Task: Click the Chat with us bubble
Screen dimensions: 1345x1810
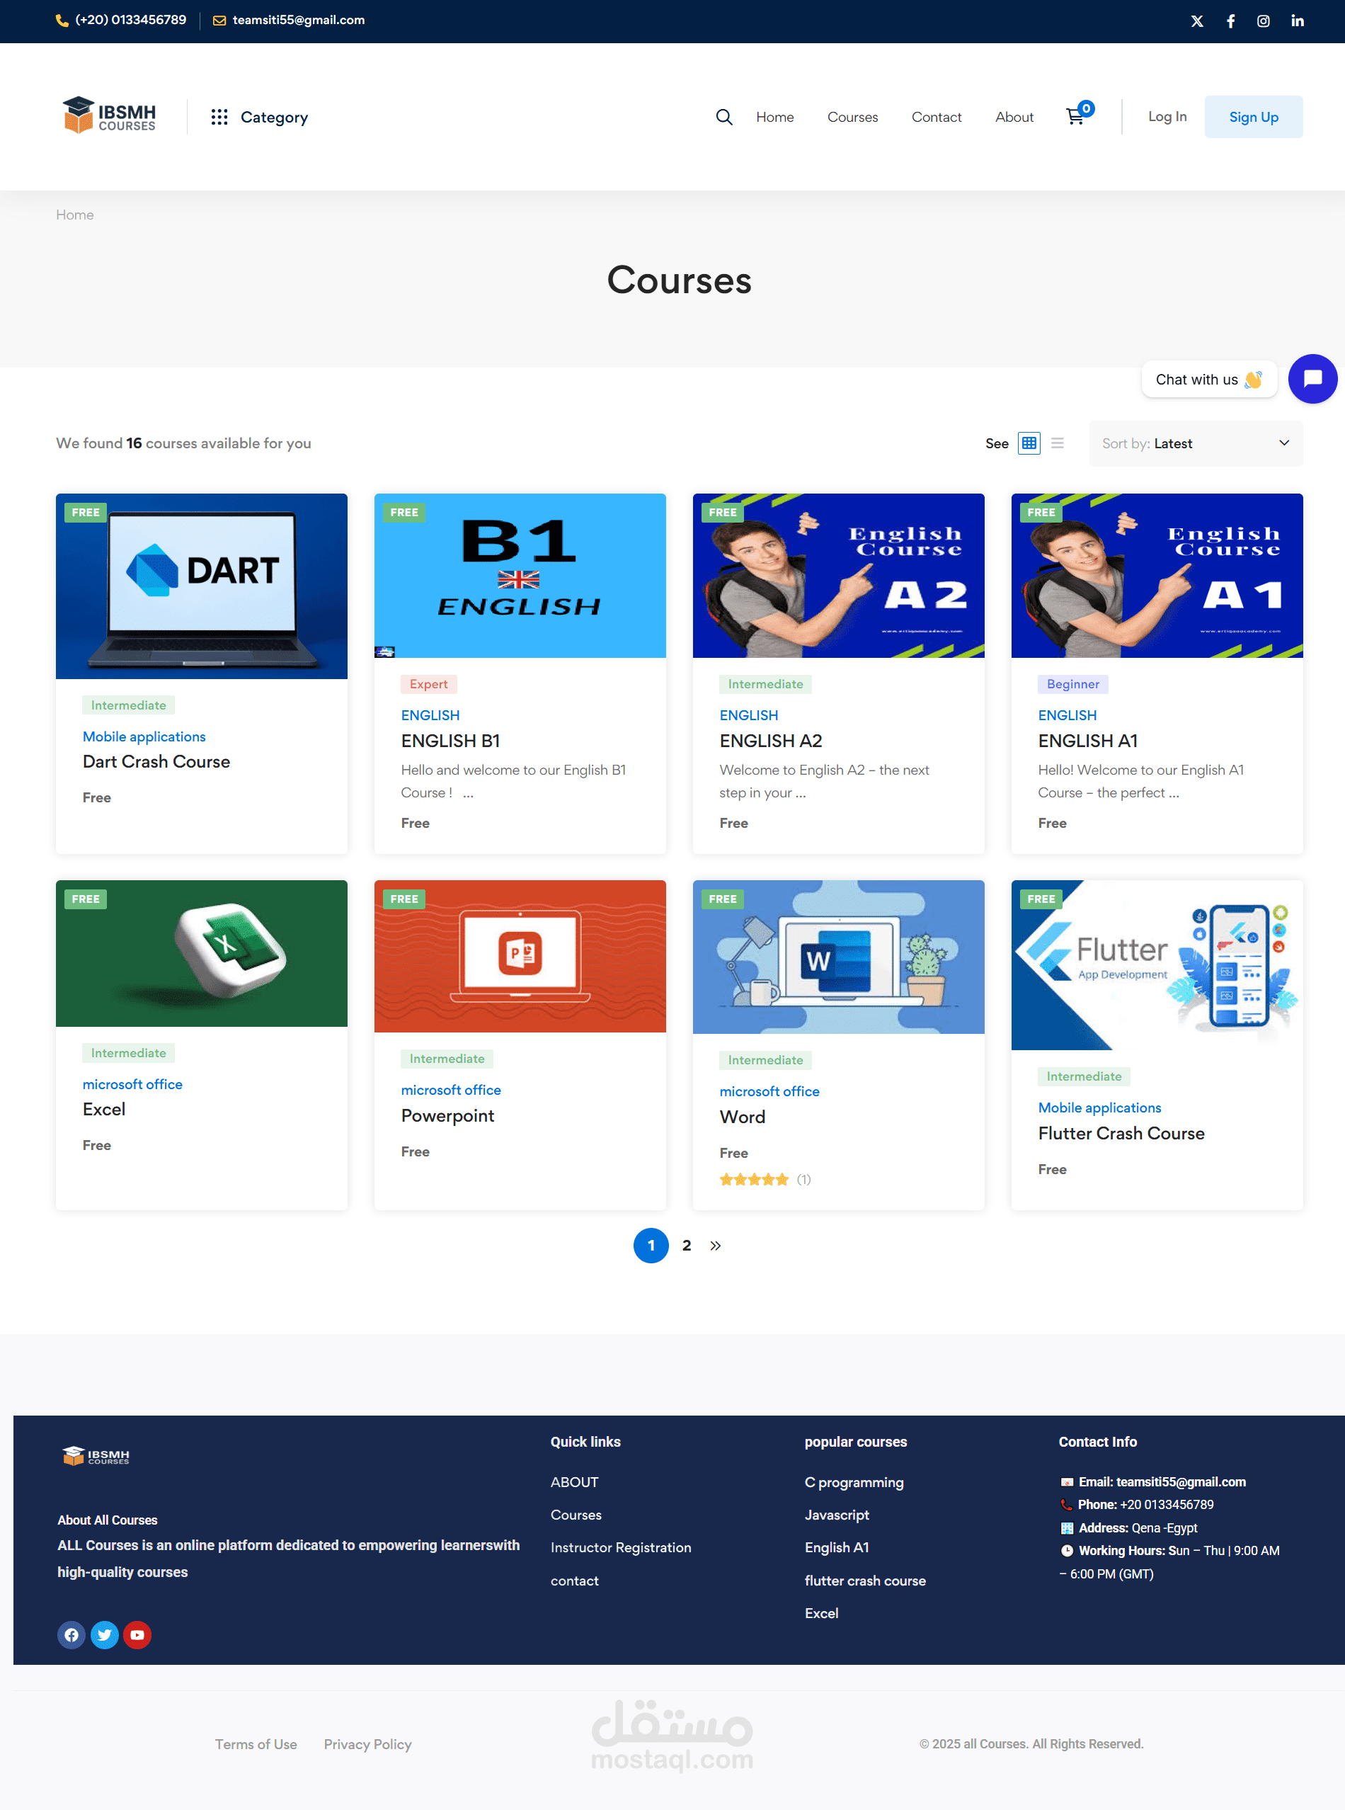Action: pyautogui.click(x=1208, y=380)
